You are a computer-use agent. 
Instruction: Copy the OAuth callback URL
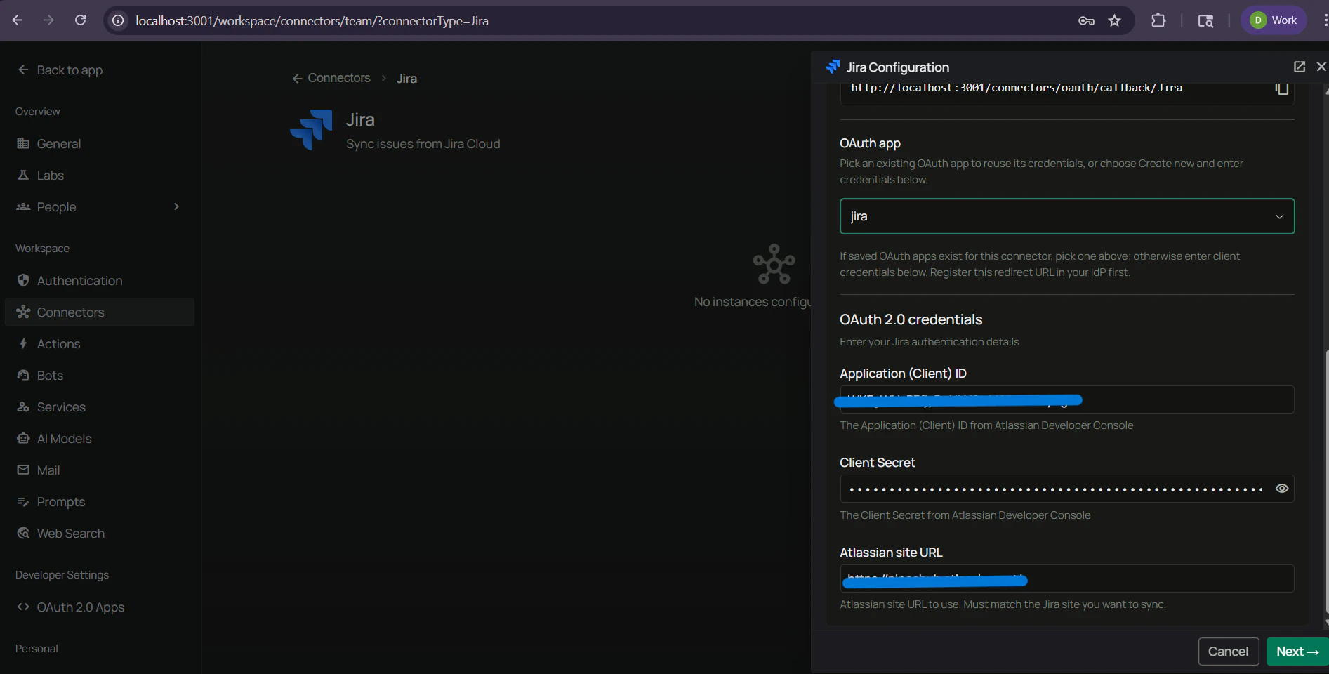pos(1282,88)
